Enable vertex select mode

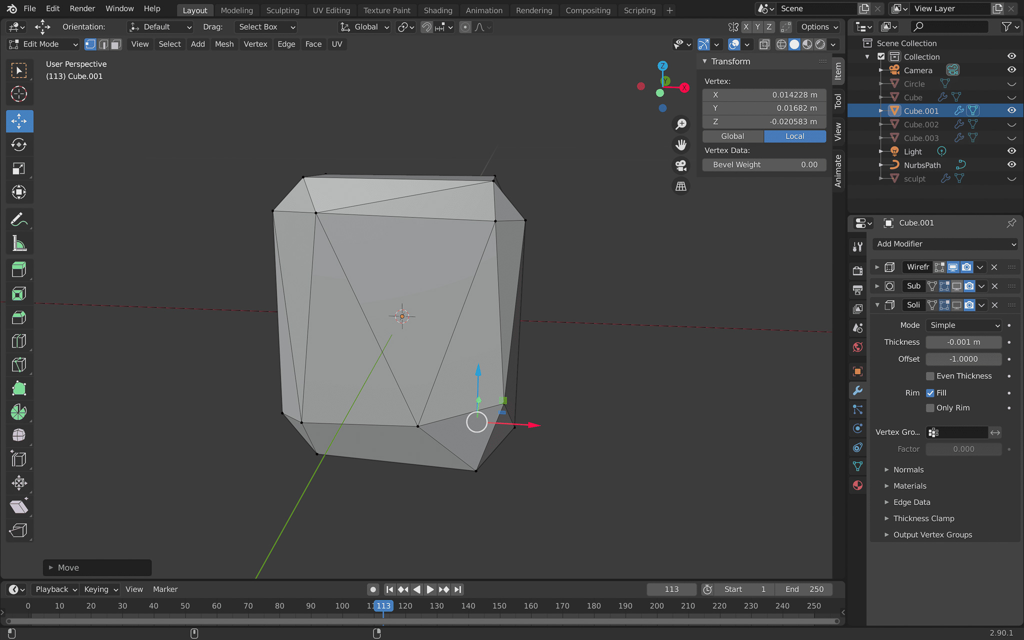pyautogui.click(x=90, y=44)
